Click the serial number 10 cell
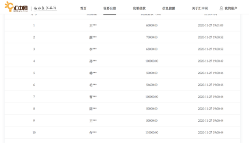249x143 pixels. tap(34, 132)
